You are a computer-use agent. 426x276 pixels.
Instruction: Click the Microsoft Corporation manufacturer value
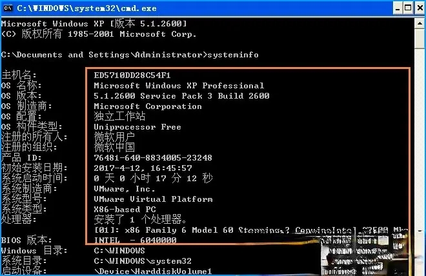pyautogui.click(x=148, y=106)
